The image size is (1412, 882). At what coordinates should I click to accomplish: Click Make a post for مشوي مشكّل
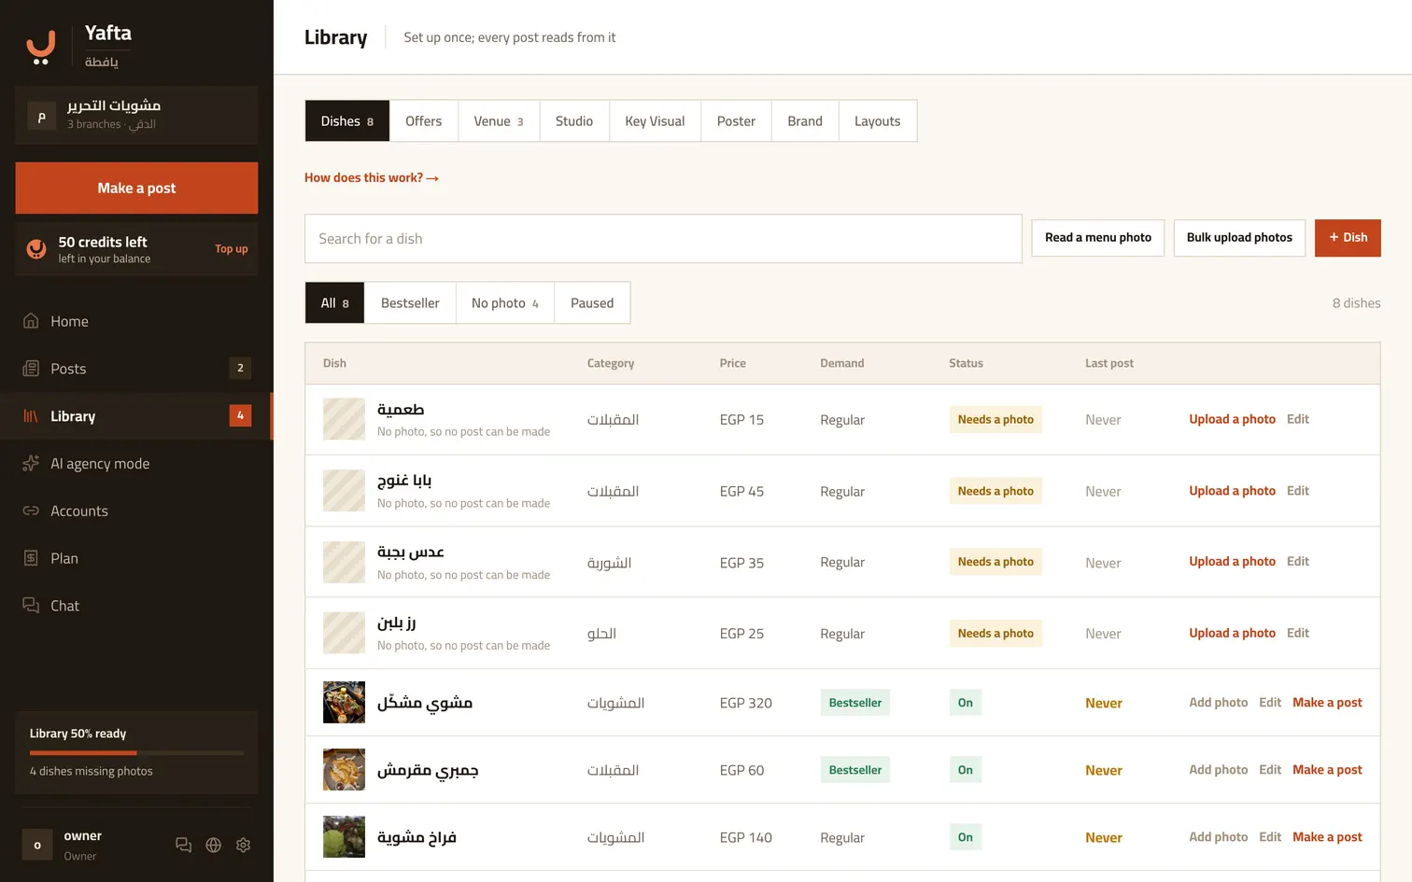(1327, 703)
